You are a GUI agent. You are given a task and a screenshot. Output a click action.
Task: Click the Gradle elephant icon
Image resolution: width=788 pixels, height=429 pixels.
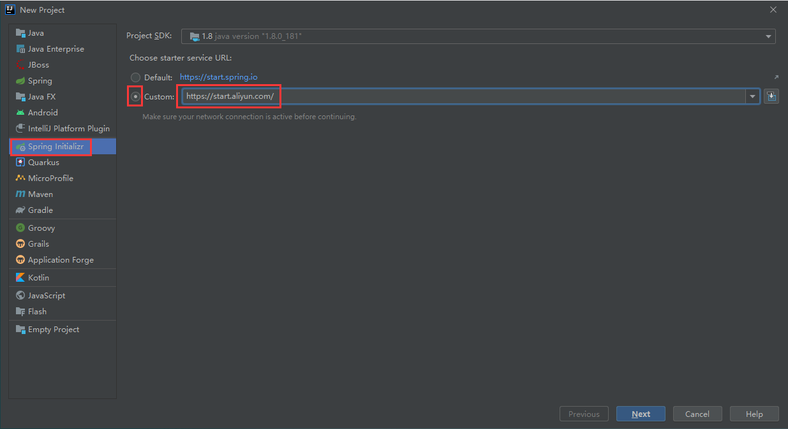(x=20, y=210)
